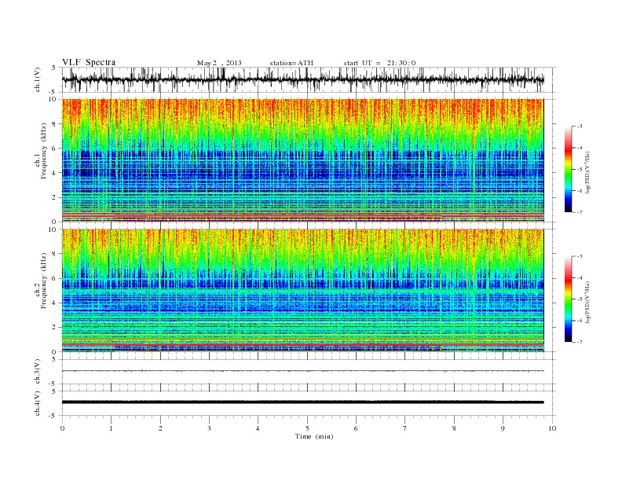
Task: Click the "-5" tick on ch.2 colorbar
Action: coord(580,299)
